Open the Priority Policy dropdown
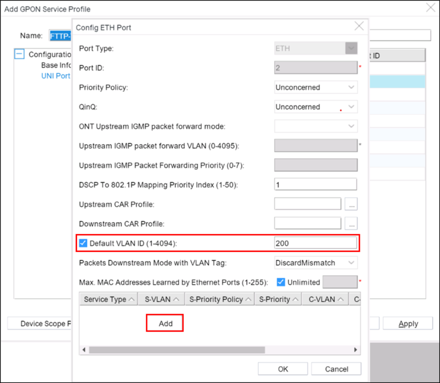440x383 pixels. (x=351, y=87)
